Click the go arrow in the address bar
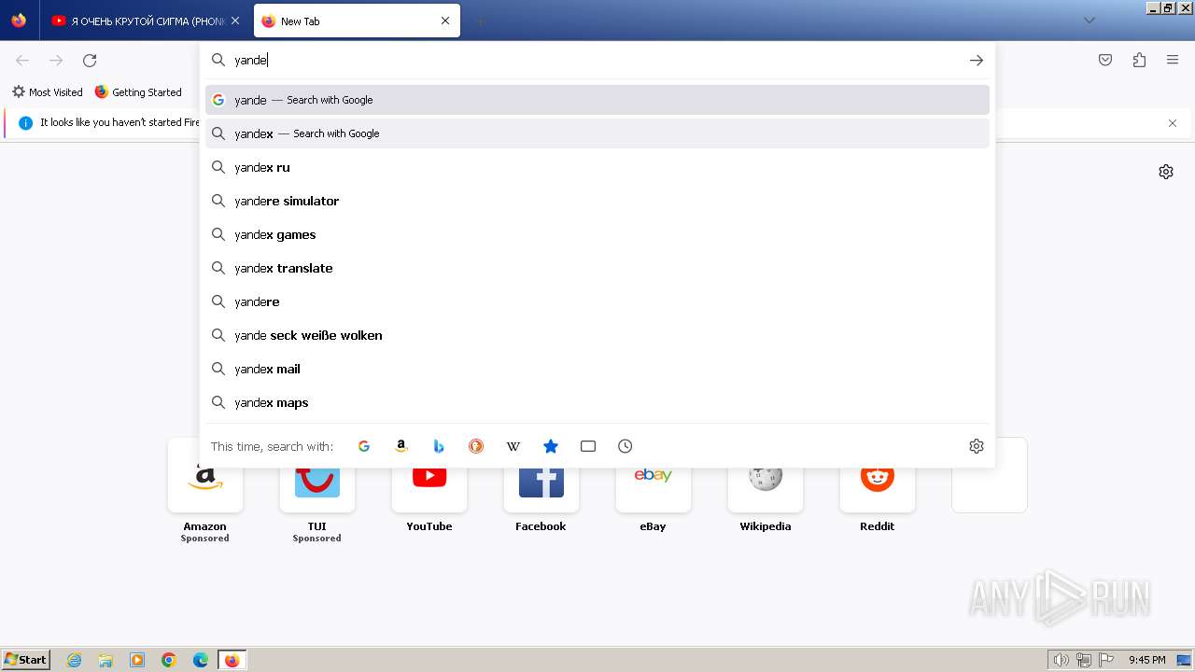This screenshot has width=1195, height=672. pyautogui.click(x=977, y=60)
